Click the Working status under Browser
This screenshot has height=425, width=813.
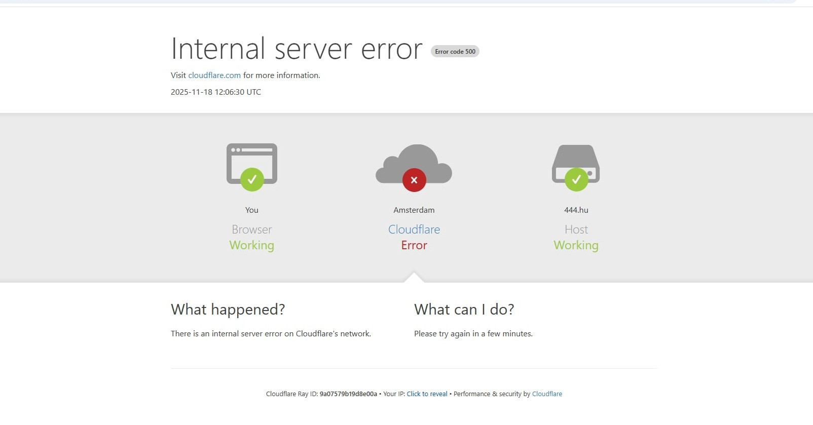click(x=252, y=245)
